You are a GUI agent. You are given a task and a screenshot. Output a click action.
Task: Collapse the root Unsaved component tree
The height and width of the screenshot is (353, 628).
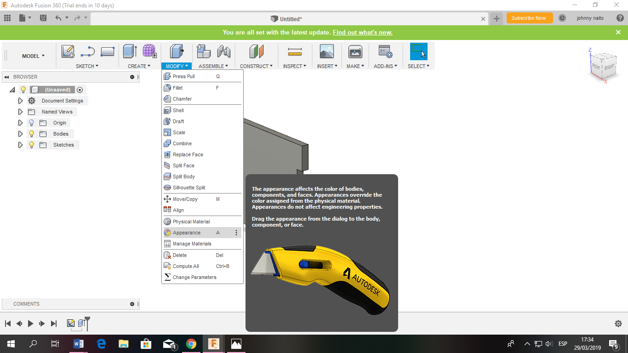12,90
